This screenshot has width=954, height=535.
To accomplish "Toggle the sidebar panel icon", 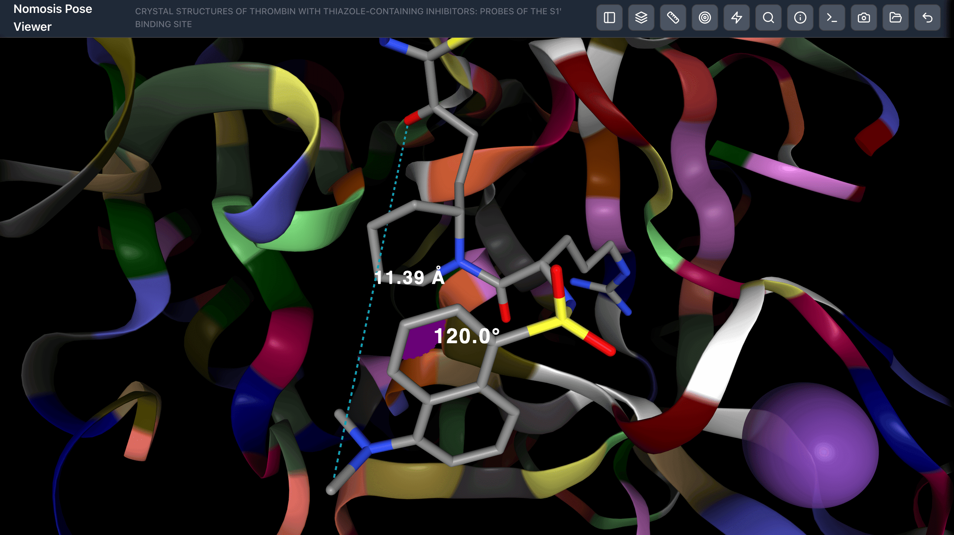I will 609,18.
